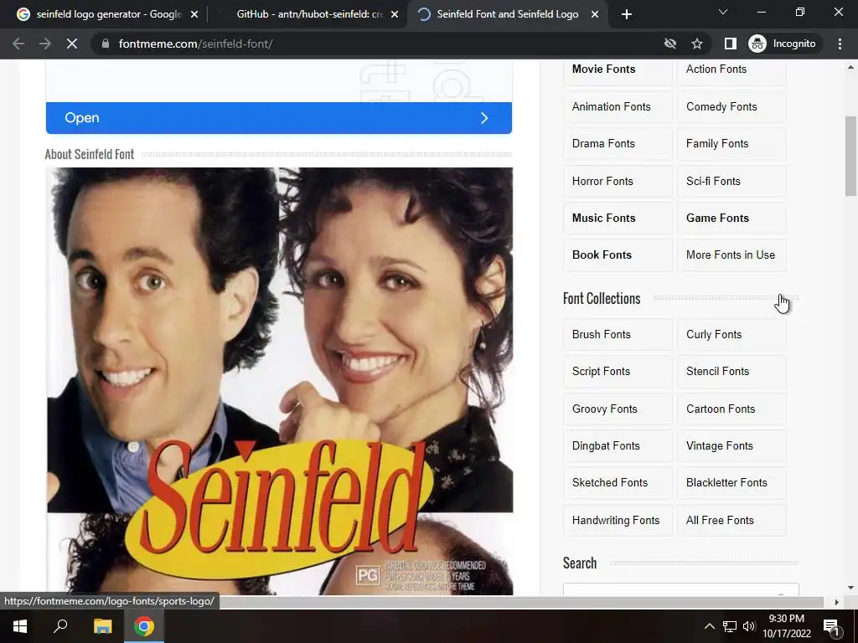Screen dimensions: 858x643
Task: Open Dingbat Fonts collection
Action: [x=618, y=445]
